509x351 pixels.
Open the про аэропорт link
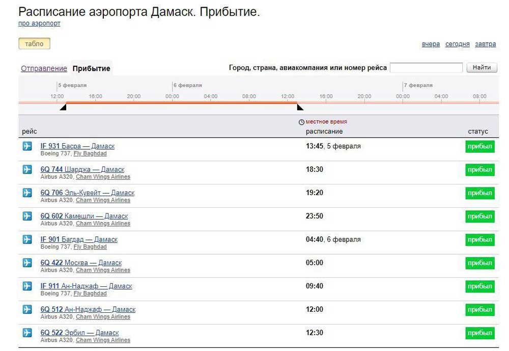(39, 23)
